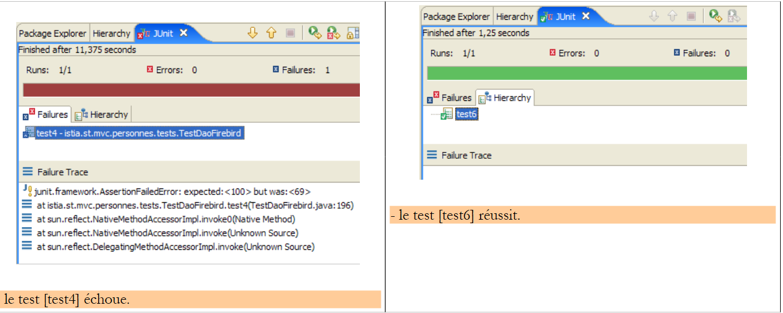Image resolution: width=783 pixels, height=313 pixels.
Task: Toggle scroll lock icon in left JUnit toolbar
Action: 352,34
